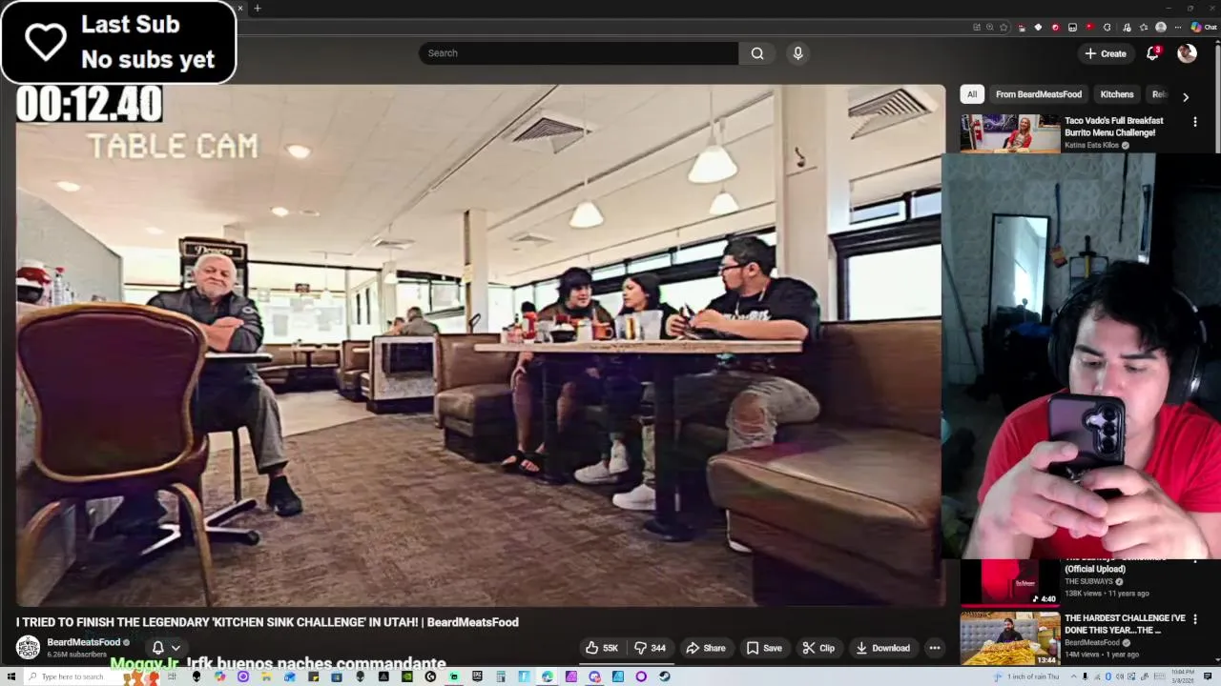1221x686 pixels.
Task: Open weather widget 1 inch of rain
Action: click(x=1026, y=676)
